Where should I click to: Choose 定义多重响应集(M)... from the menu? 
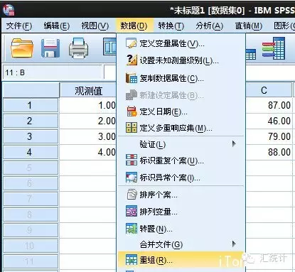tap(181, 128)
